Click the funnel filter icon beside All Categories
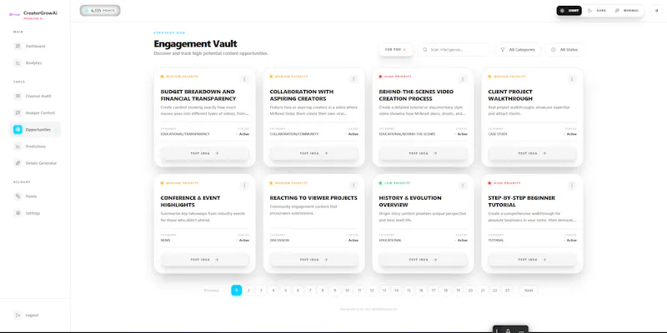This screenshot has width=667, height=333. [x=503, y=50]
